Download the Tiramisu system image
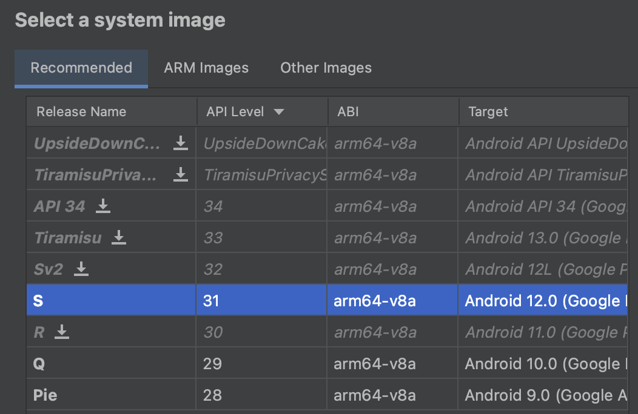Viewport: 638px width, 414px height. pyautogui.click(x=119, y=237)
